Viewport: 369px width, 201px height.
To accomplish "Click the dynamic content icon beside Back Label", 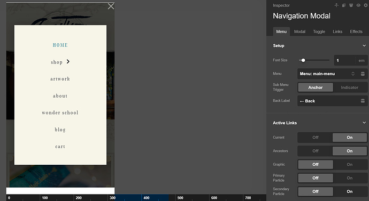I will tap(363, 101).
